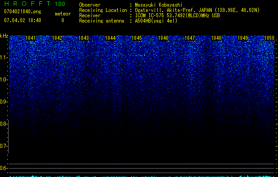Viewport: 278px width, 177px height.
Task: Click the 1.1 kHz axis tick label
Action: [x=4, y=58]
